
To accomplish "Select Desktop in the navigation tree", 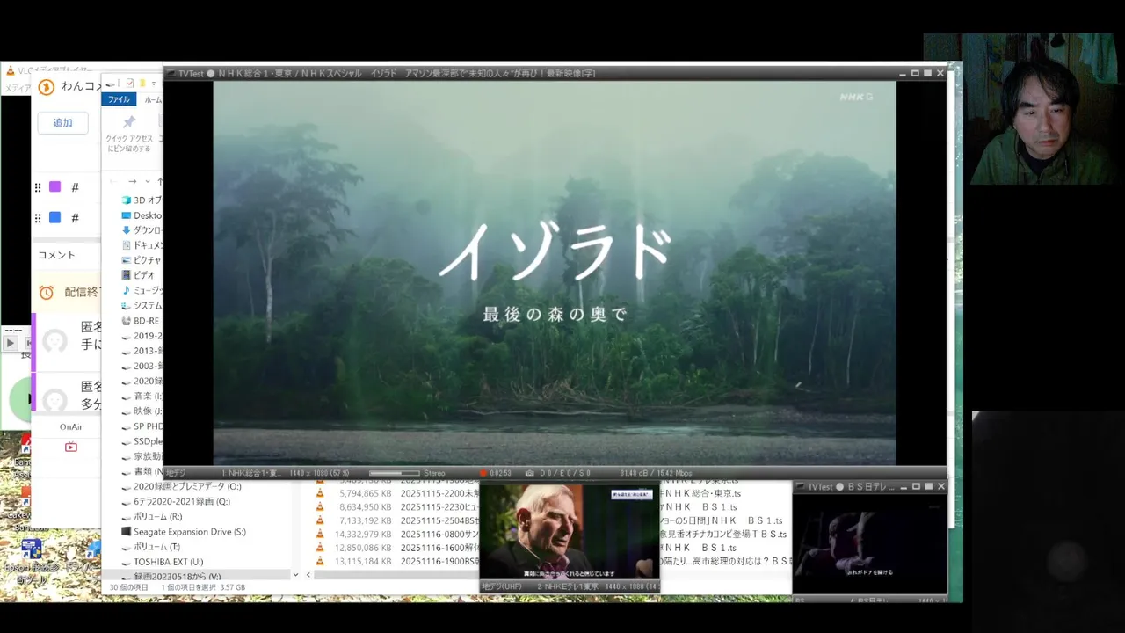I will [x=142, y=215].
